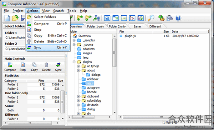Click the folder tree vertical scrollbar thumb
Screen dimensions: 214x130
pyautogui.click(x=114, y=53)
